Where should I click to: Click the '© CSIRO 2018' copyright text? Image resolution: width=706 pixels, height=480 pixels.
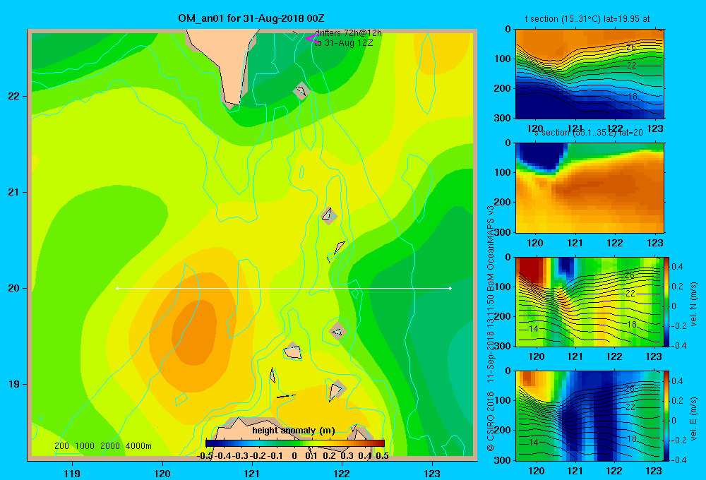pos(491,421)
